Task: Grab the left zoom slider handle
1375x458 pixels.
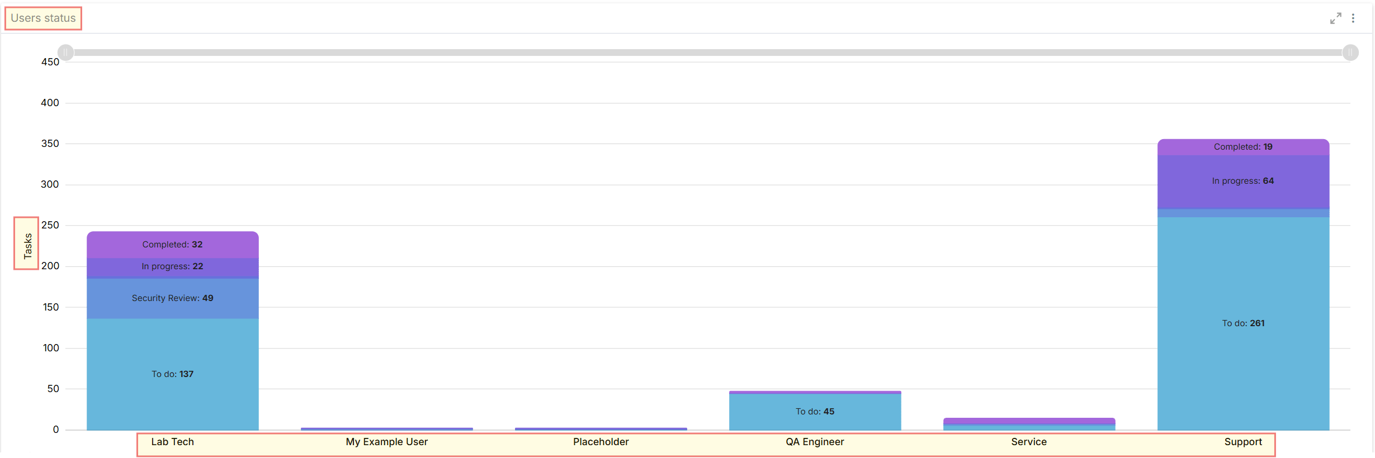Action: tap(65, 53)
